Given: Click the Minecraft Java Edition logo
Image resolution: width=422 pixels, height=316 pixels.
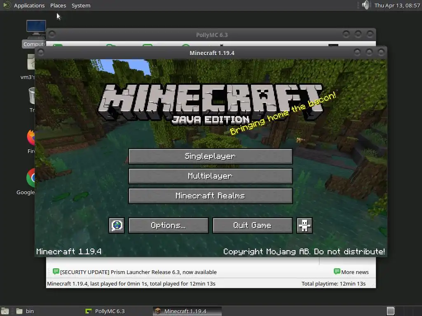Looking at the screenshot, I should [211, 105].
